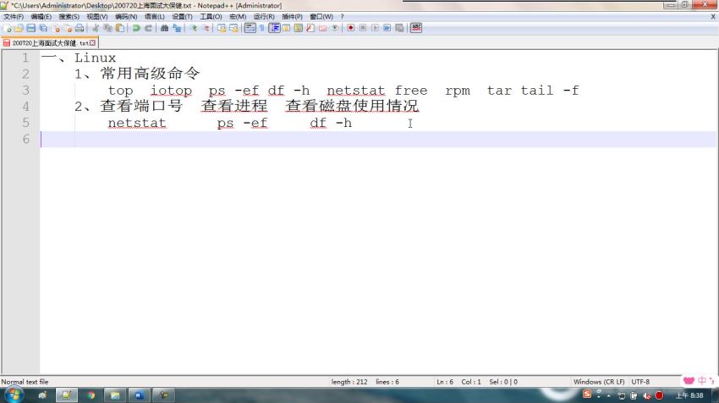Create new file with toolbar icon
The image size is (719, 403).
[7, 28]
